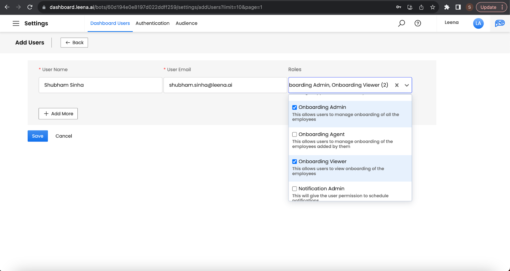Click the share page icon

pyautogui.click(x=421, y=7)
